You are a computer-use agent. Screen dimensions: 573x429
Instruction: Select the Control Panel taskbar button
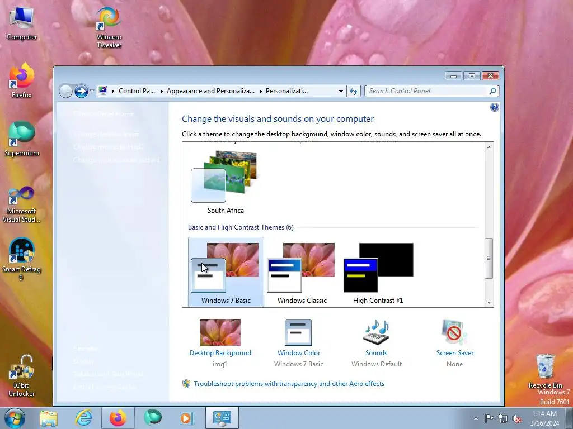[222, 418]
